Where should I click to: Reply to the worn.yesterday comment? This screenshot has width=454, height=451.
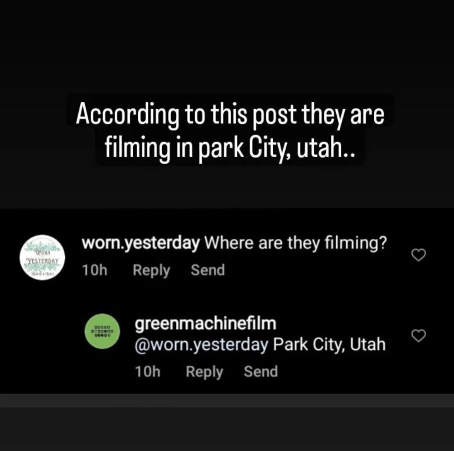[151, 270]
